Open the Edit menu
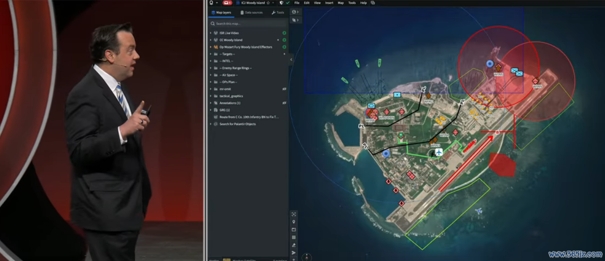This screenshot has width=605, height=261. click(307, 3)
